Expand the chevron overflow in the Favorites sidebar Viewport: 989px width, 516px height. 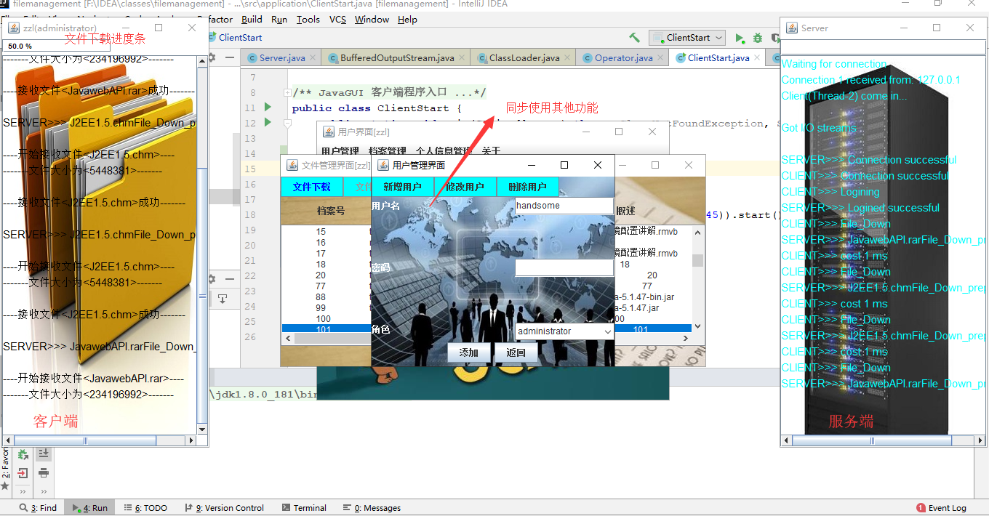pos(23,491)
